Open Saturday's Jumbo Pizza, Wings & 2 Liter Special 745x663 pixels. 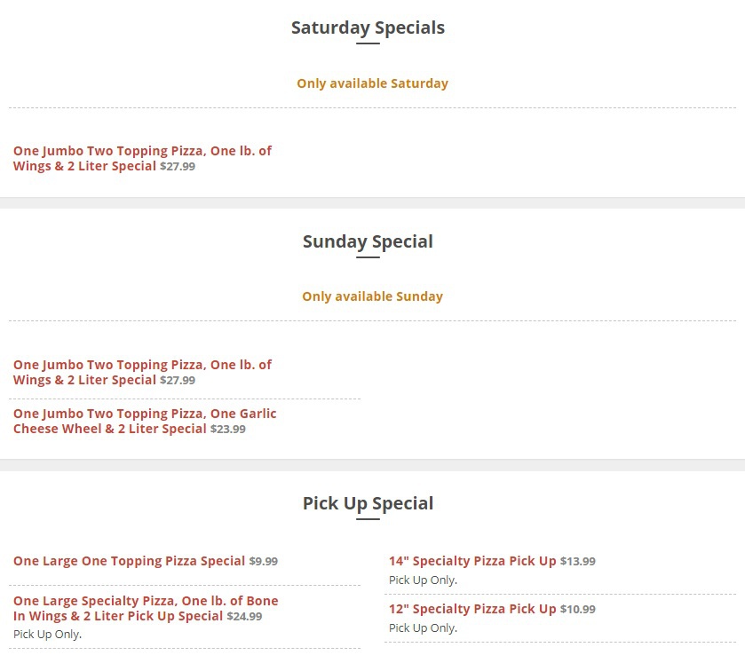(142, 152)
